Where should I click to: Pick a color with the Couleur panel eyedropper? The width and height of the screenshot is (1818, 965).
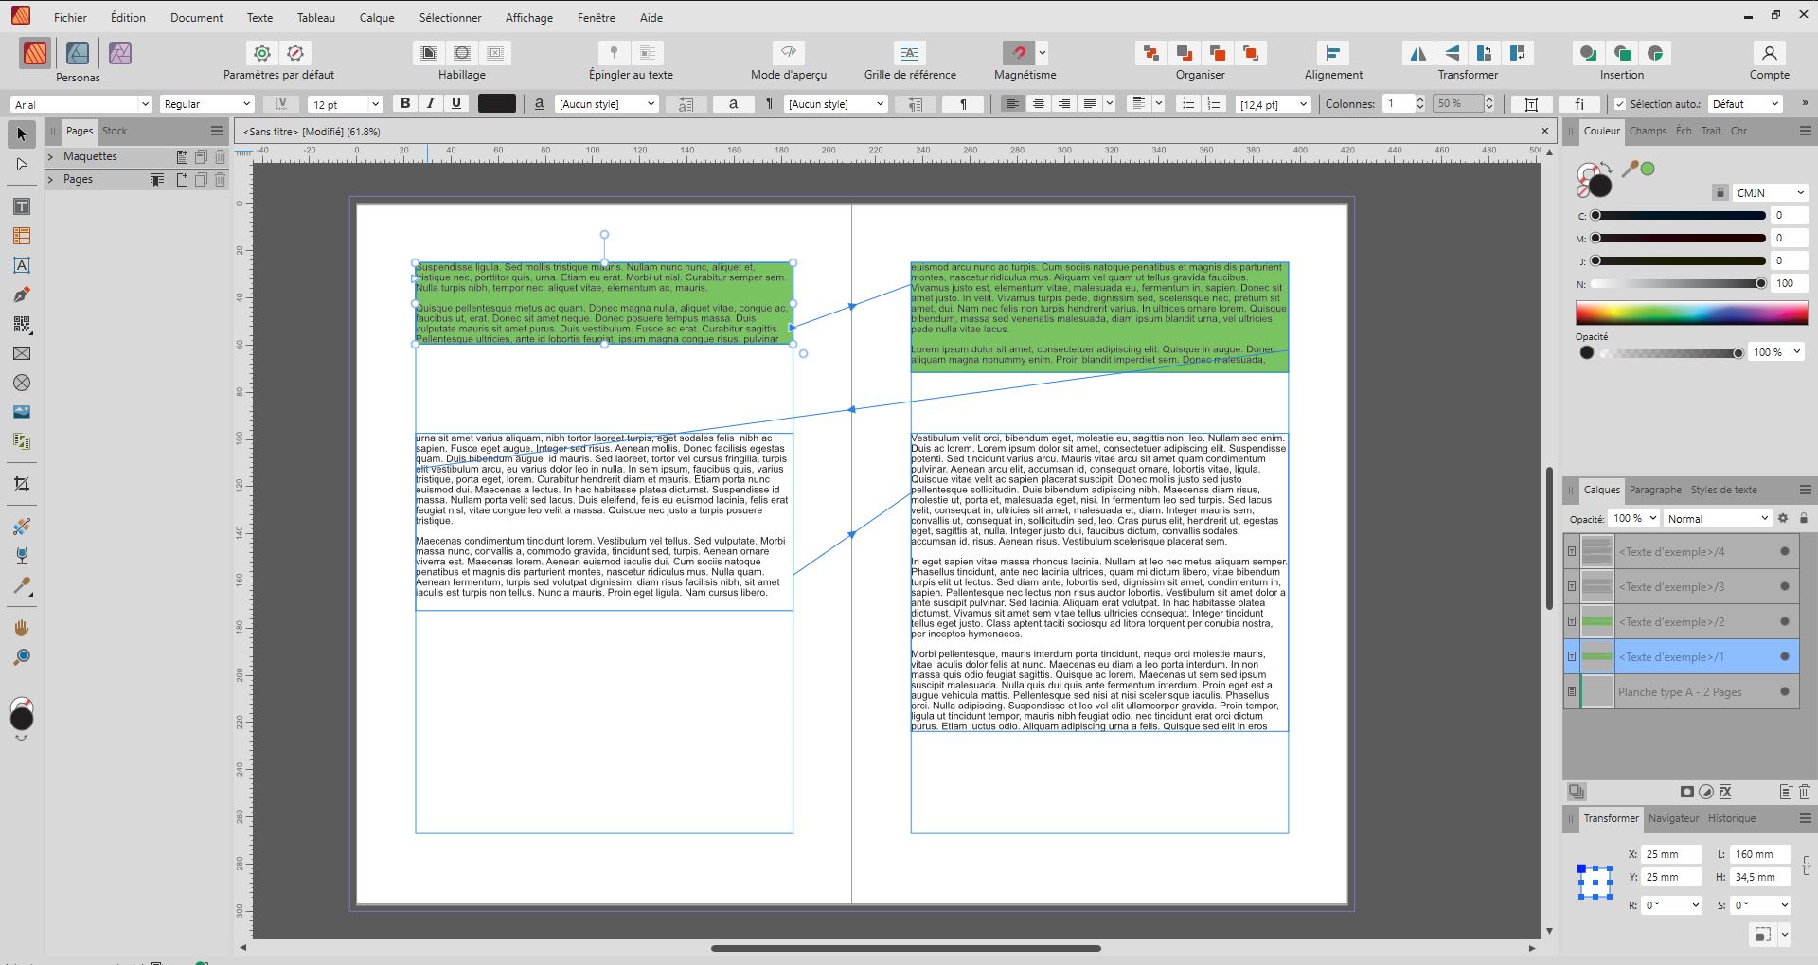tap(1630, 170)
